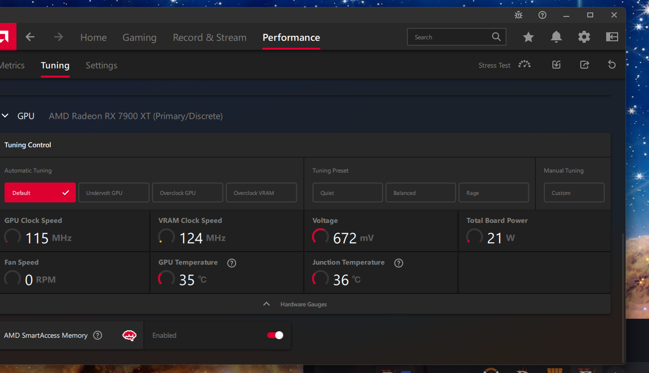Open notifications bell icon
The image size is (649, 373).
[556, 37]
